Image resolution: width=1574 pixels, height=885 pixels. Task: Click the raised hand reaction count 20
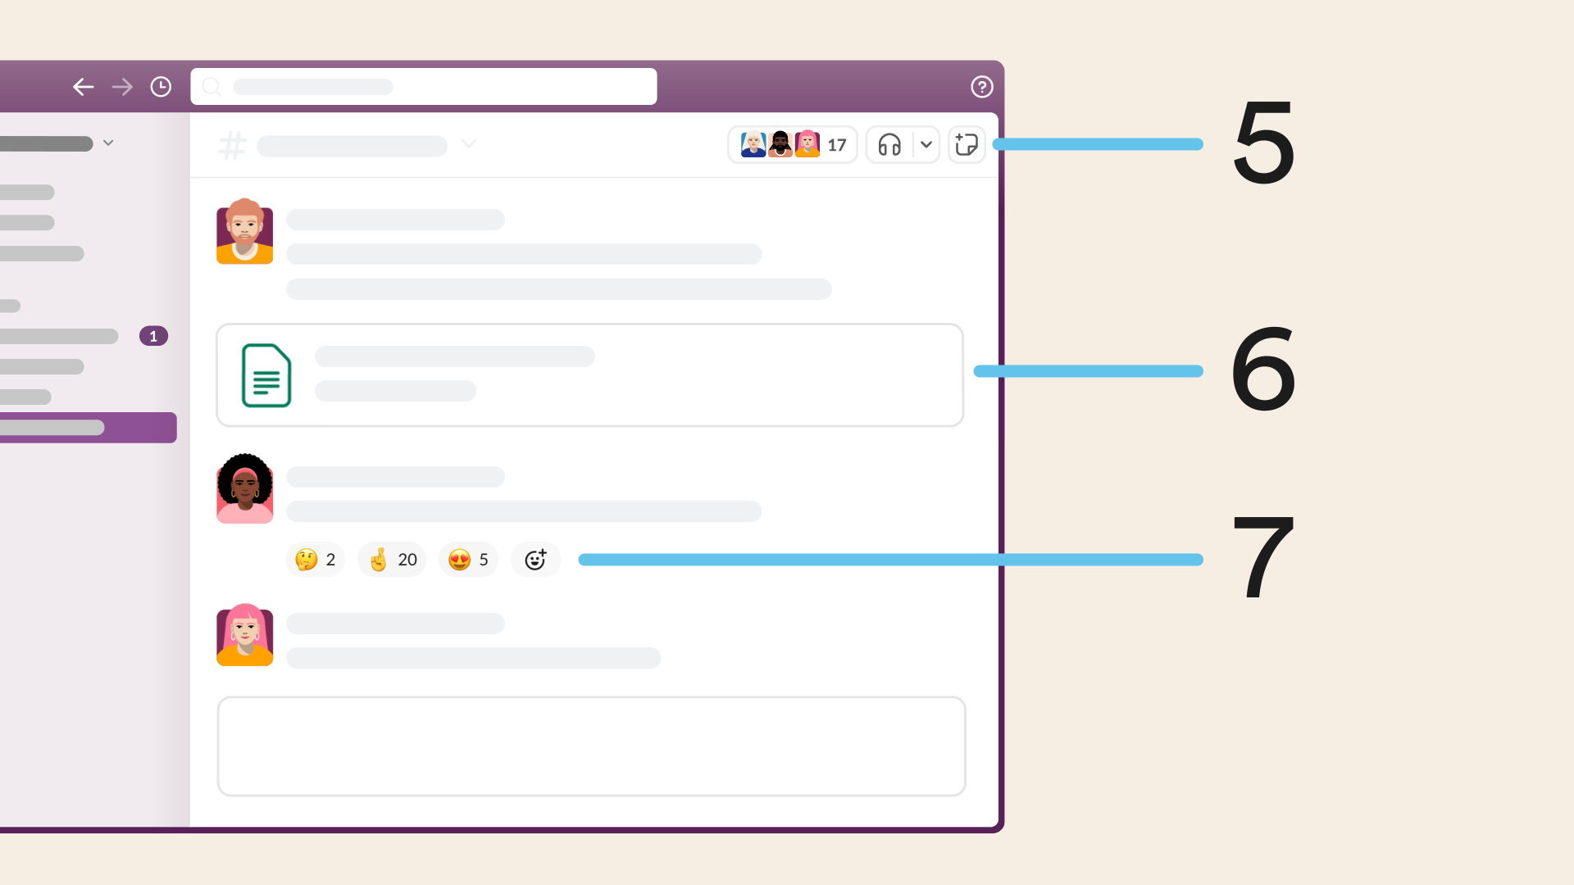[x=393, y=559]
